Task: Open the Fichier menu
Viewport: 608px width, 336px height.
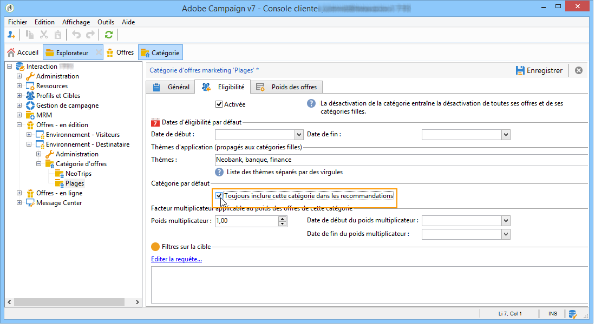Action: (17, 22)
